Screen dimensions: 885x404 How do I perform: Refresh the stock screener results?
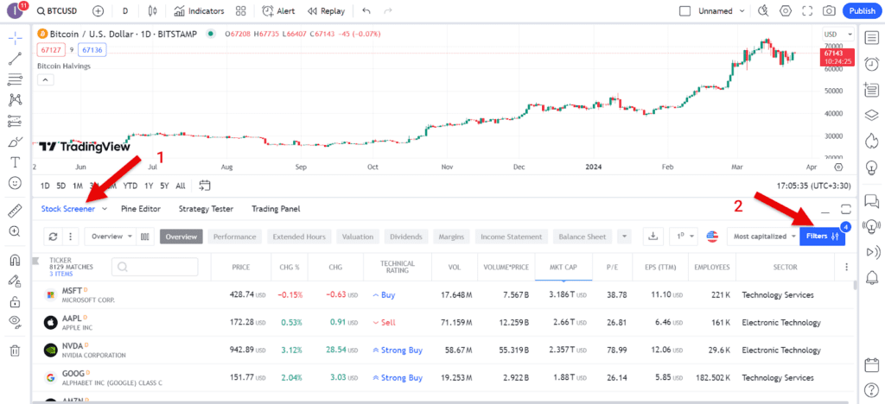(53, 237)
